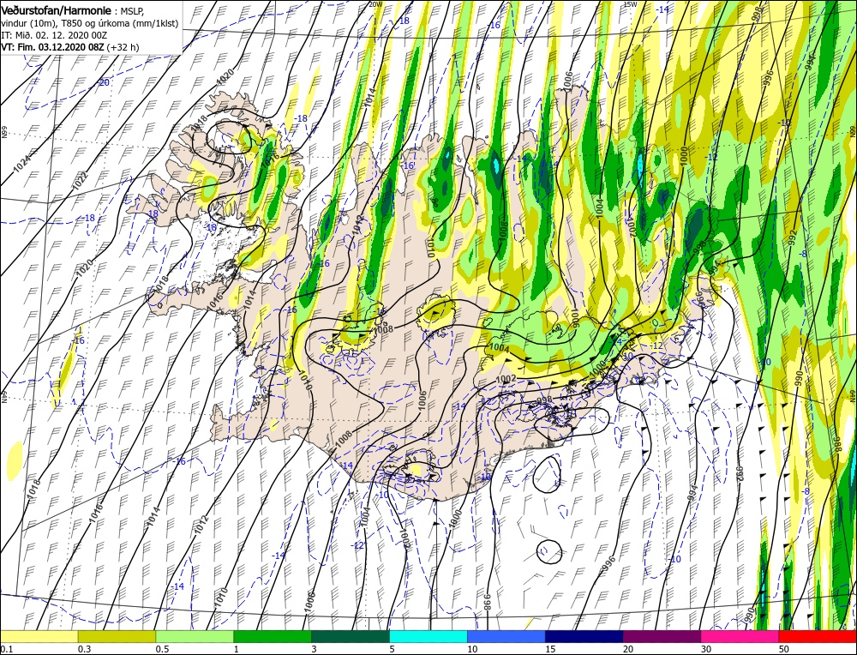Click the light green 0.5–1 legend swatch

coord(195,636)
